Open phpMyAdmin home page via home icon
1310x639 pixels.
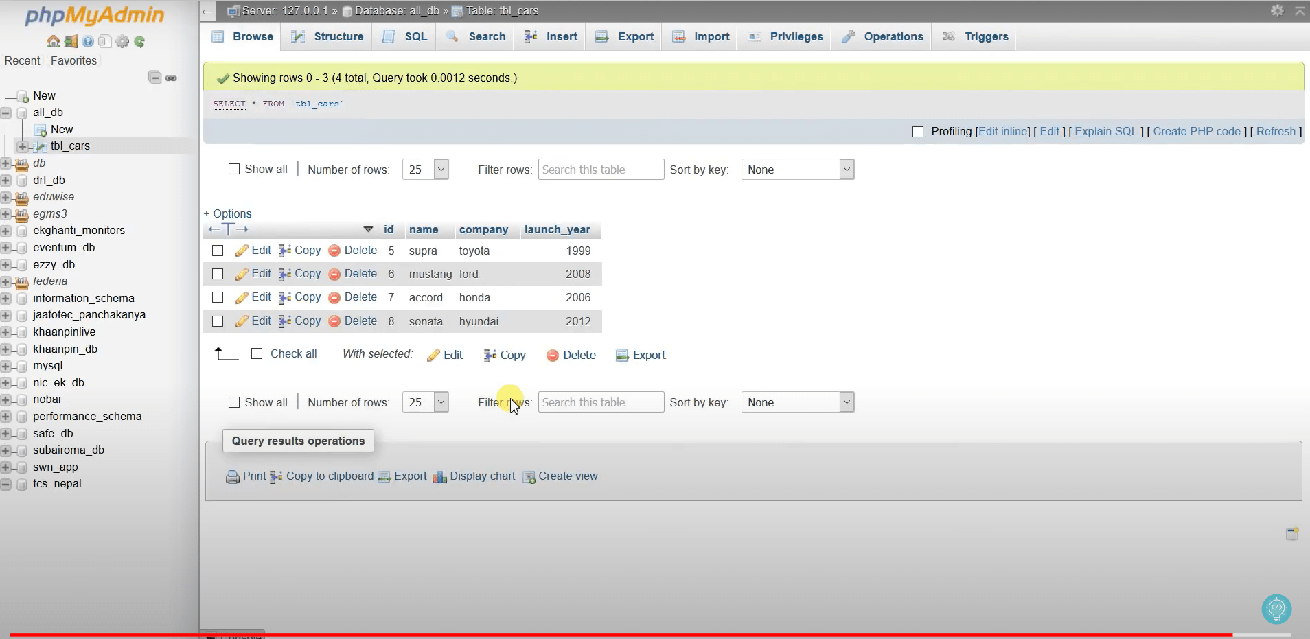53,41
